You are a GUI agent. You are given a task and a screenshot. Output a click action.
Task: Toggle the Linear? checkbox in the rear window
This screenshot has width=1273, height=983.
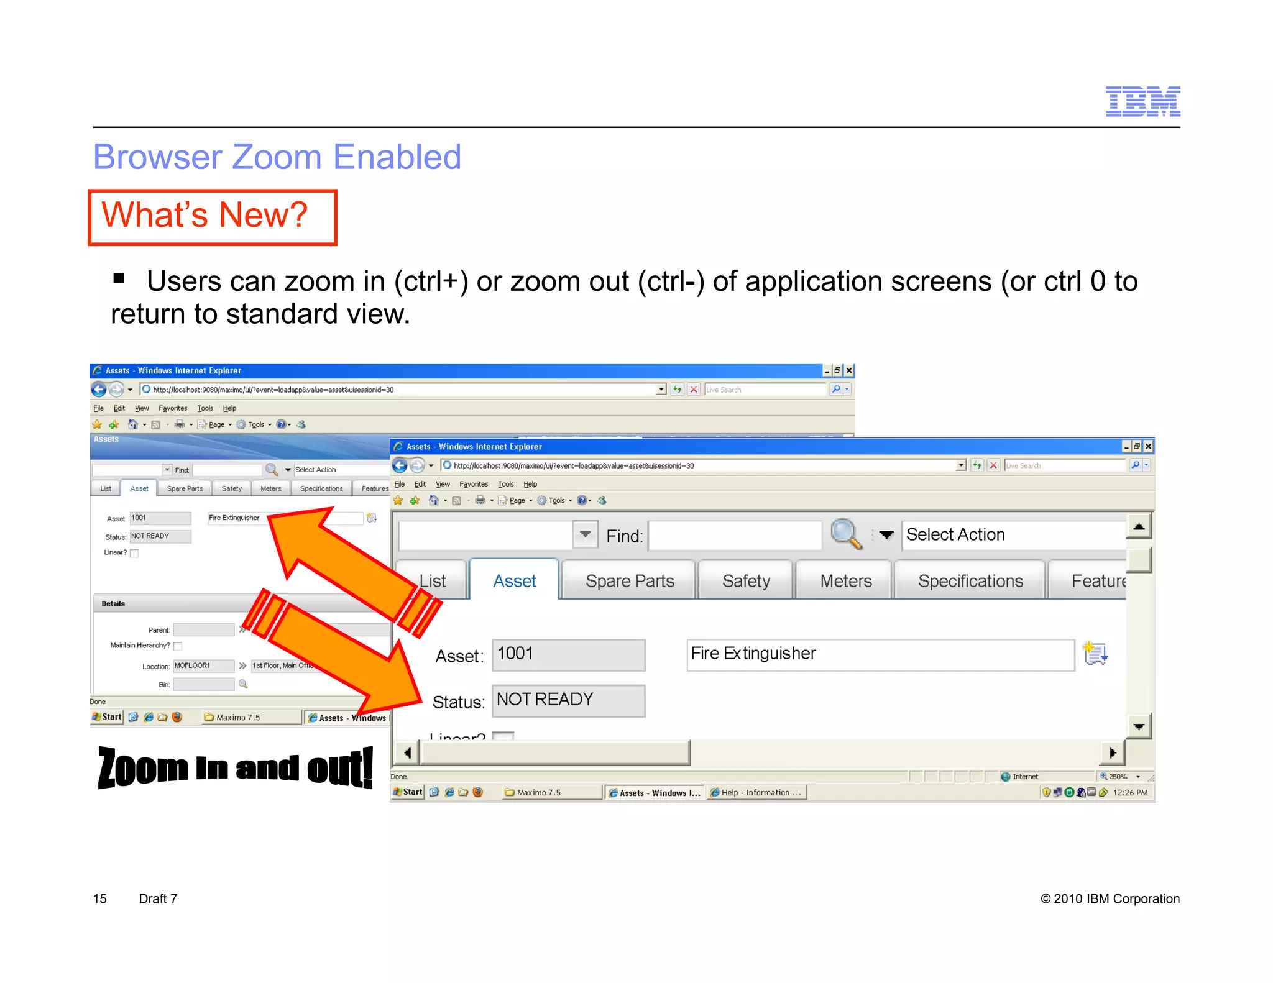pyautogui.click(x=134, y=553)
